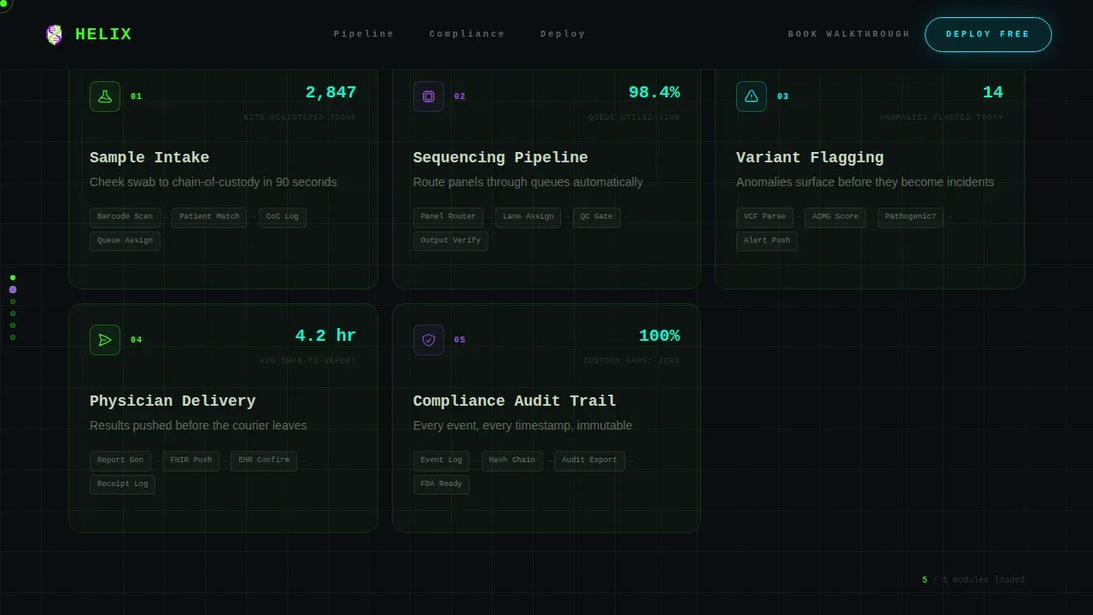Click the shield icon on Compliance Audit Trail
The height and width of the screenshot is (615, 1093).
pyautogui.click(x=429, y=340)
